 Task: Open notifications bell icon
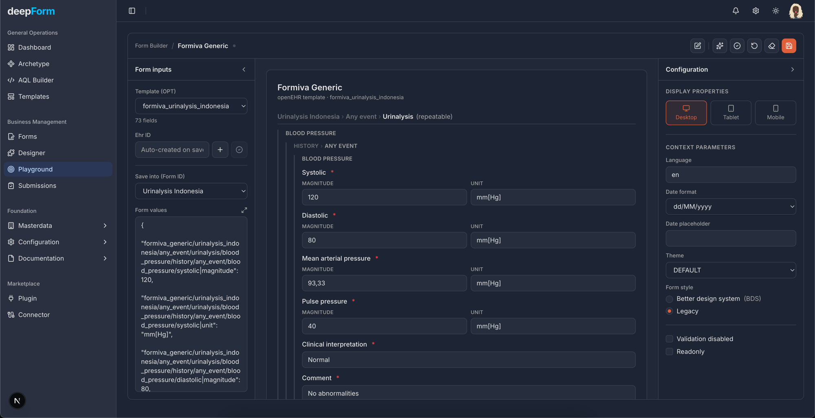click(x=736, y=11)
